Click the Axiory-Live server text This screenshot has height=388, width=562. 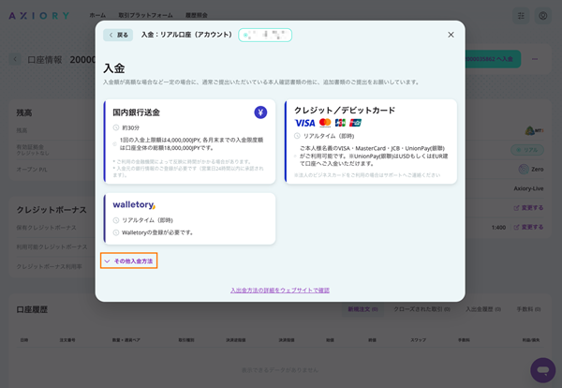[x=528, y=188]
